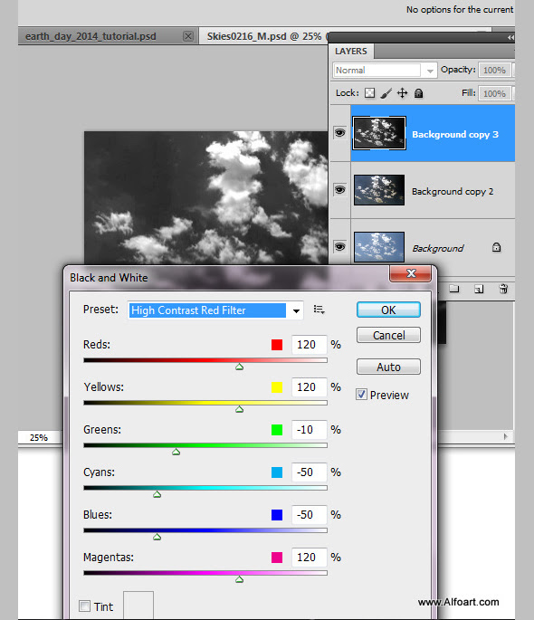Click the create new layer icon
Screen dimensions: 534x620
click(x=479, y=289)
